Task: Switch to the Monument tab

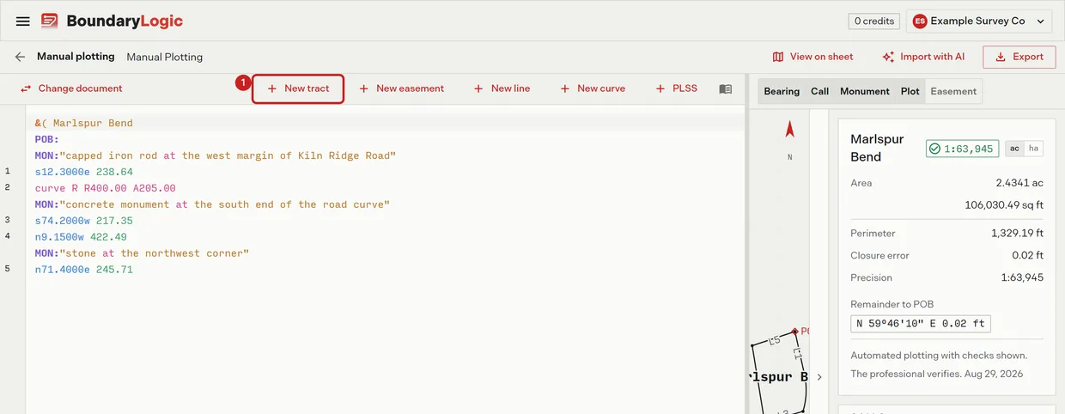Action: tap(865, 91)
